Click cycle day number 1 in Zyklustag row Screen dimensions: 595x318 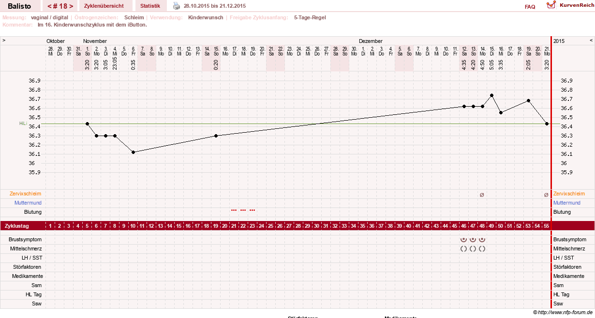coord(50,226)
